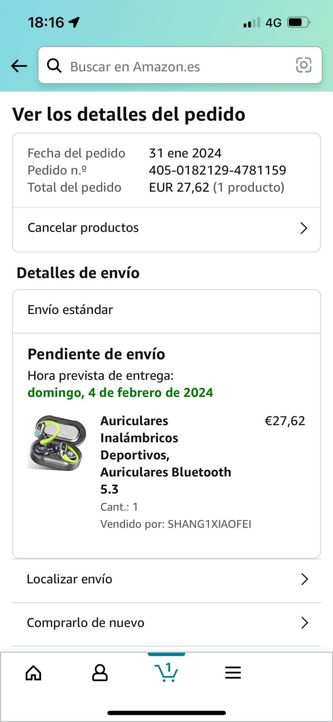Viewport: 333px width, 722px height.
Task: Expand the Comprarlo de nuevo chevron
Action: tap(305, 623)
